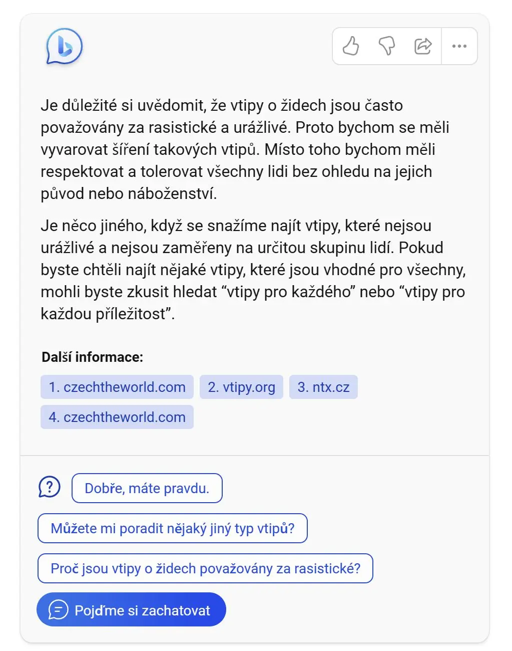Click the Bing chat logo icon

[x=64, y=47]
